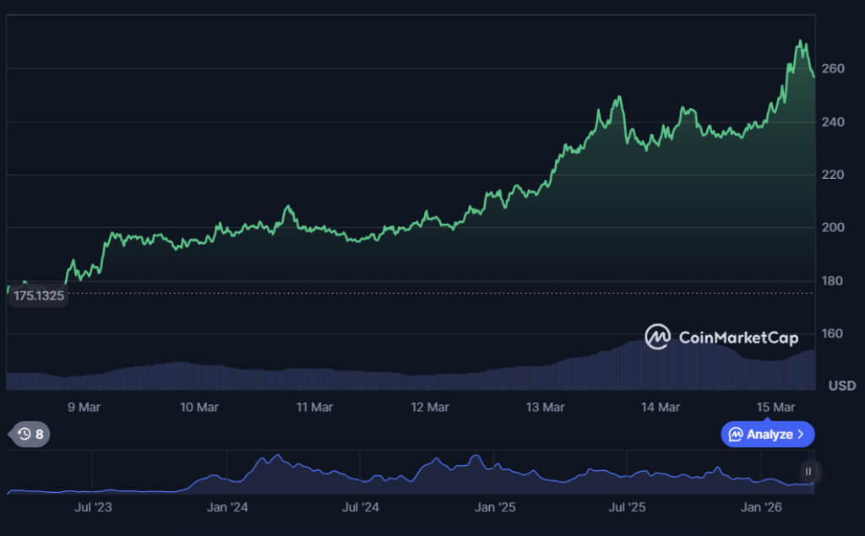Toggle the history counter badge at bottom left
Screen dimensions: 865x536
(x=29, y=434)
